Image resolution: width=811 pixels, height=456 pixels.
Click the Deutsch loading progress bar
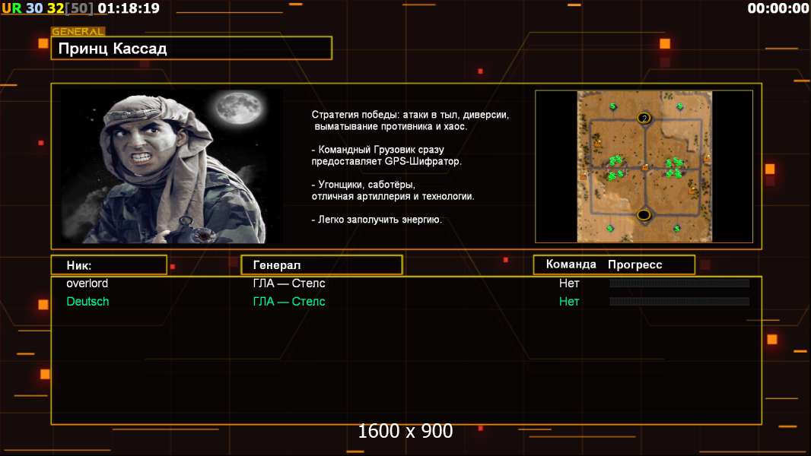[x=679, y=301]
